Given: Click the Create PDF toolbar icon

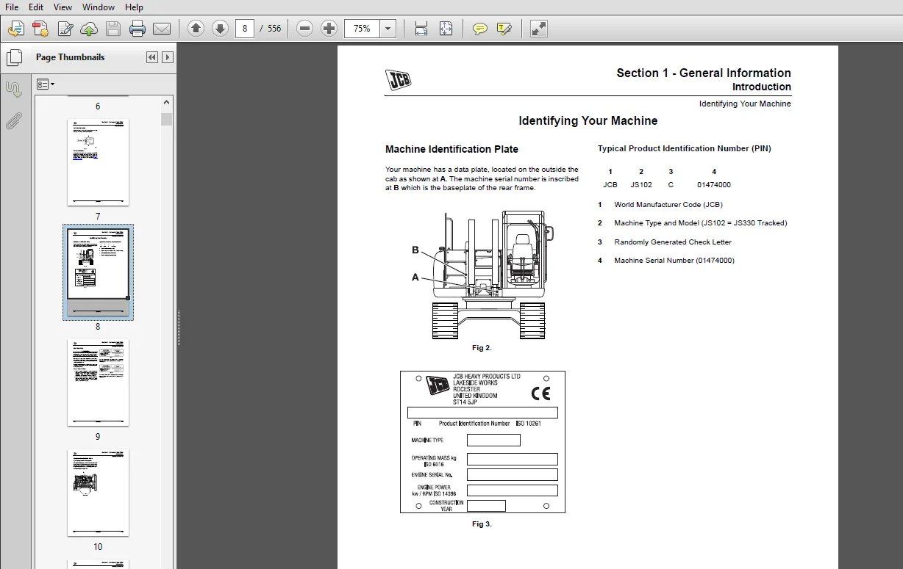Looking at the screenshot, I should tap(40, 29).
